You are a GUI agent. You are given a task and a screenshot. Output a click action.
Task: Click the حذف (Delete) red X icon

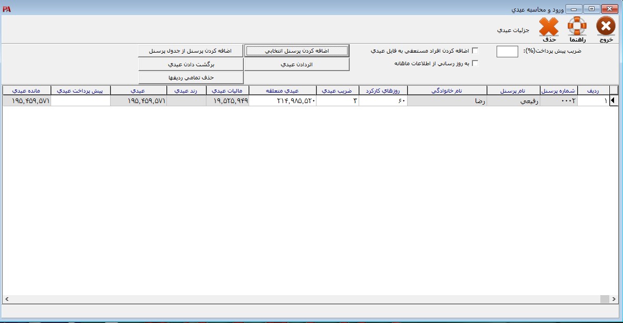pos(549,27)
